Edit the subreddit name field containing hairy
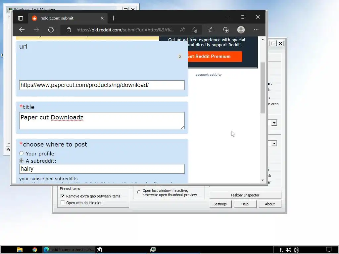339x254 pixels. [x=102, y=169]
